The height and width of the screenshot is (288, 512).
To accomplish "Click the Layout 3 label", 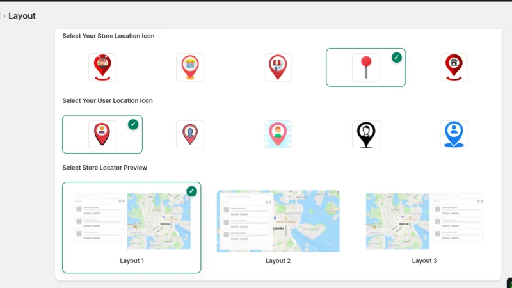I will click(424, 260).
